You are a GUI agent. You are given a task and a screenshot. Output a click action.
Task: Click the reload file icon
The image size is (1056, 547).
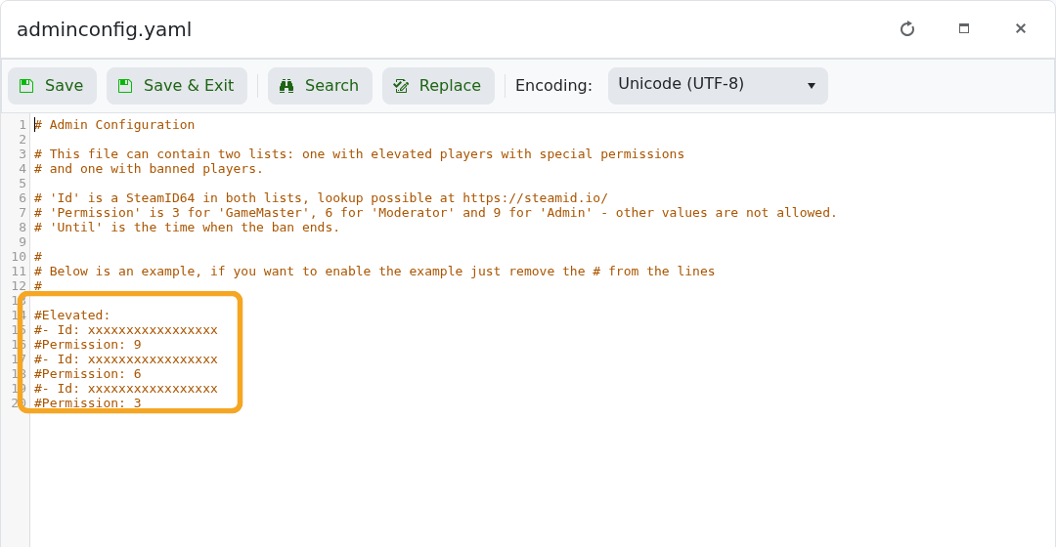[907, 29]
